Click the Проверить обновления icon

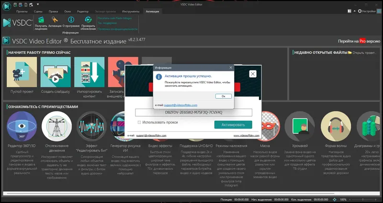point(88,20)
